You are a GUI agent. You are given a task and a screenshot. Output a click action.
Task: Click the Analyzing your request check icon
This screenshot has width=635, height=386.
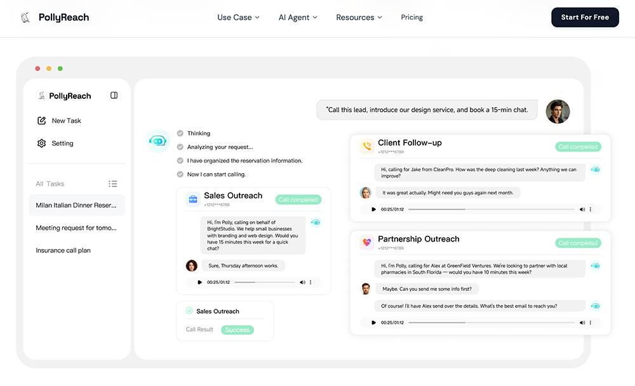pyautogui.click(x=180, y=147)
